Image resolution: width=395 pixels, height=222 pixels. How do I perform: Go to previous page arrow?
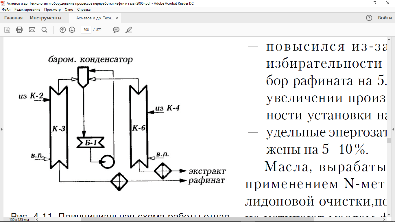click(63, 30)
